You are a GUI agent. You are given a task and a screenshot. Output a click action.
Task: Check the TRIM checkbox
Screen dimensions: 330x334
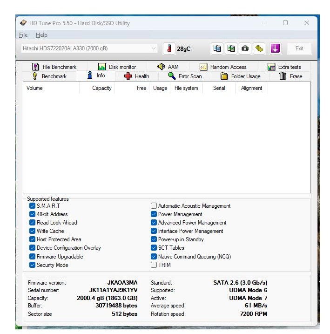pyautogui.click(x=154, y=265)
